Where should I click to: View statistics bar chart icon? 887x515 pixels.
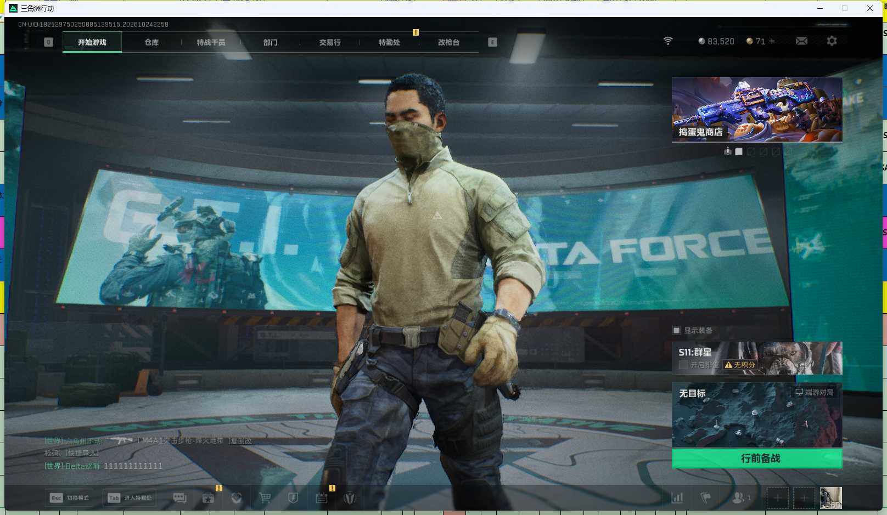(x=677, y=498)
